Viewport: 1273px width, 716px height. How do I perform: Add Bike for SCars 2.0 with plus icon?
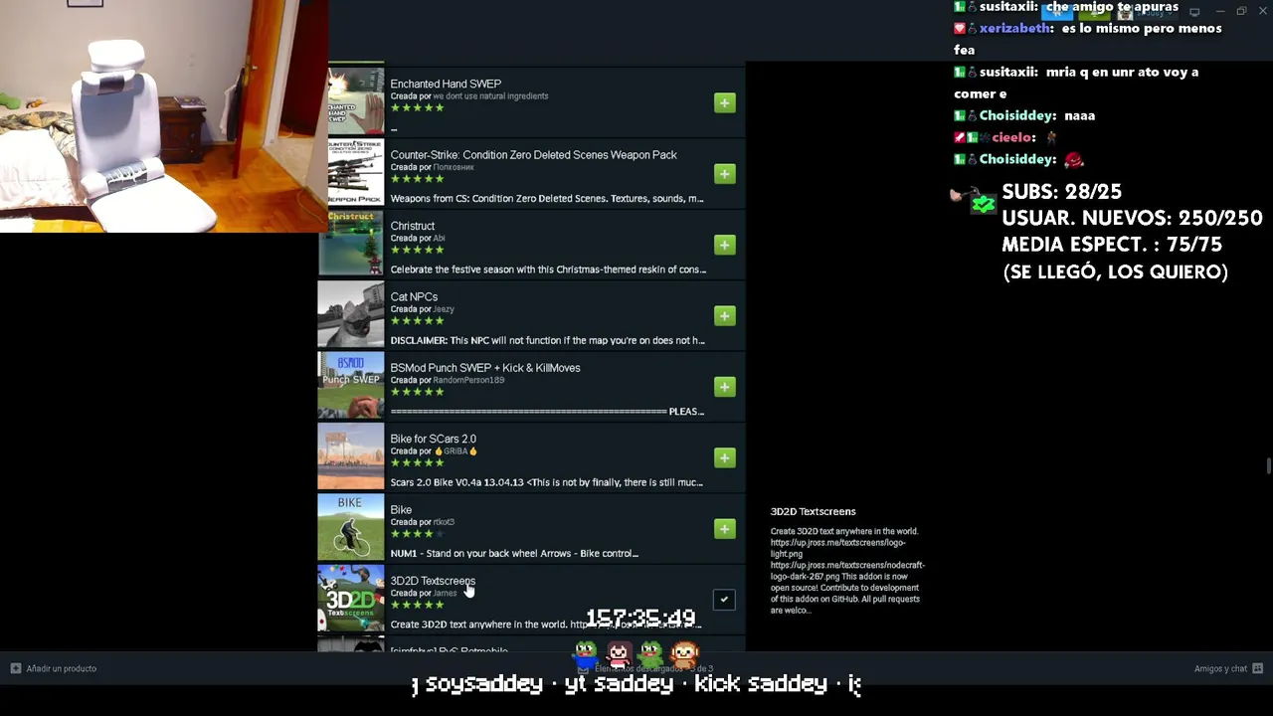pyautogui.click(x=725, y=457)
